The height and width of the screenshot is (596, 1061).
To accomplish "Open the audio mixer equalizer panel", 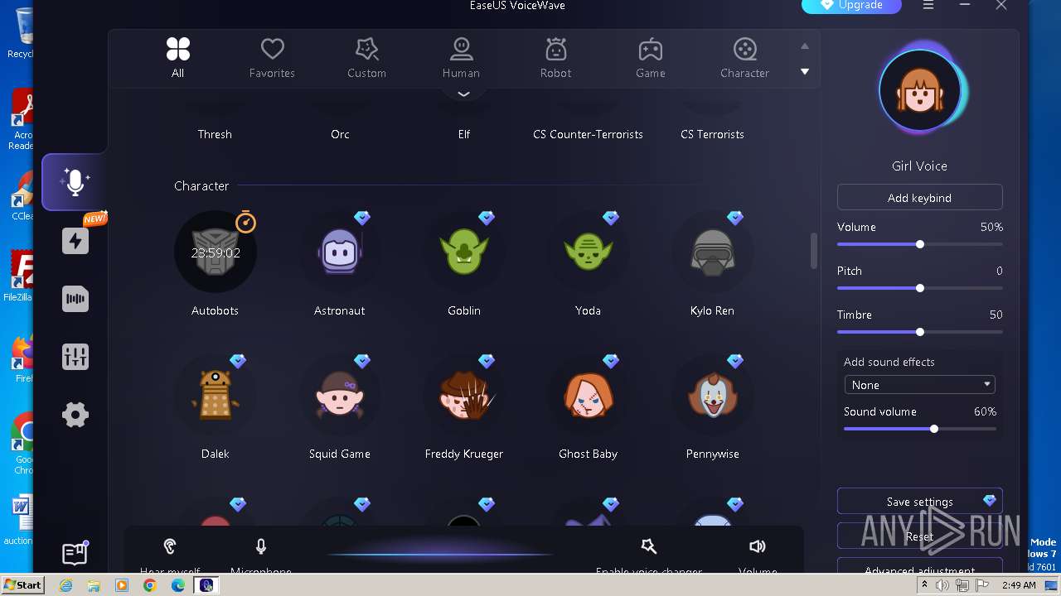I will pyautogui.click(x=75, y=357).
